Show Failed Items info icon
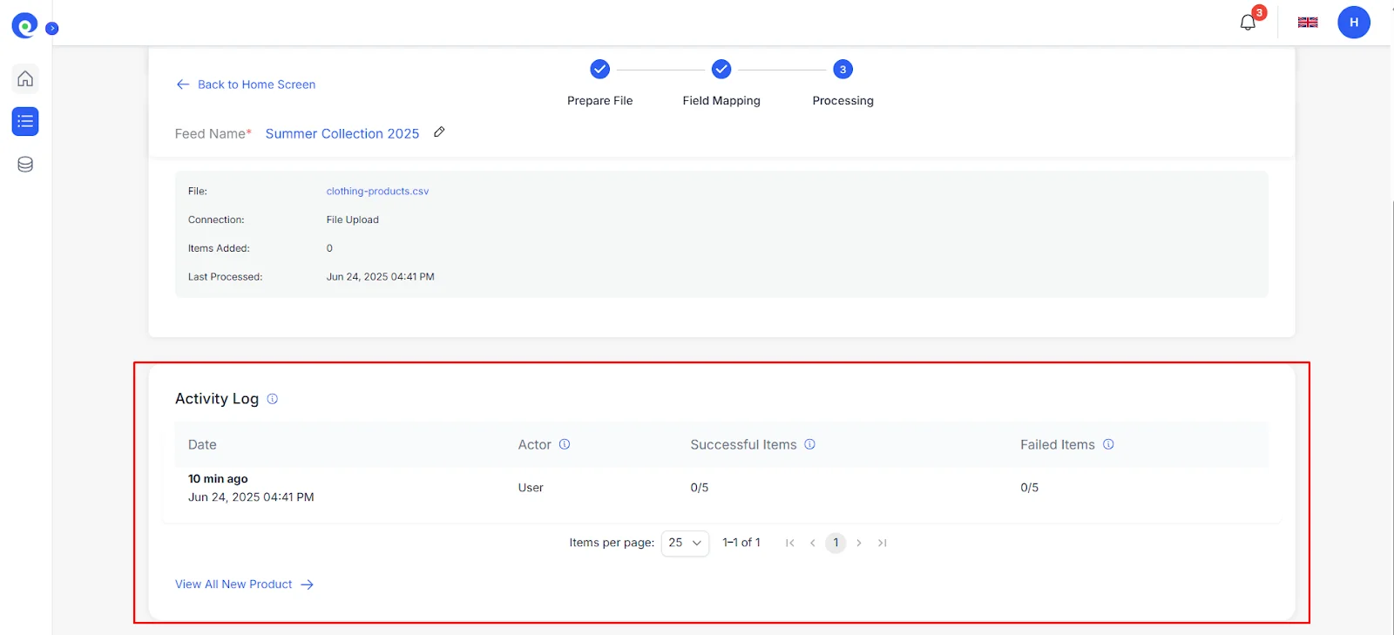This screenshot has height=635, width=1394. (x=1108, y=444)
